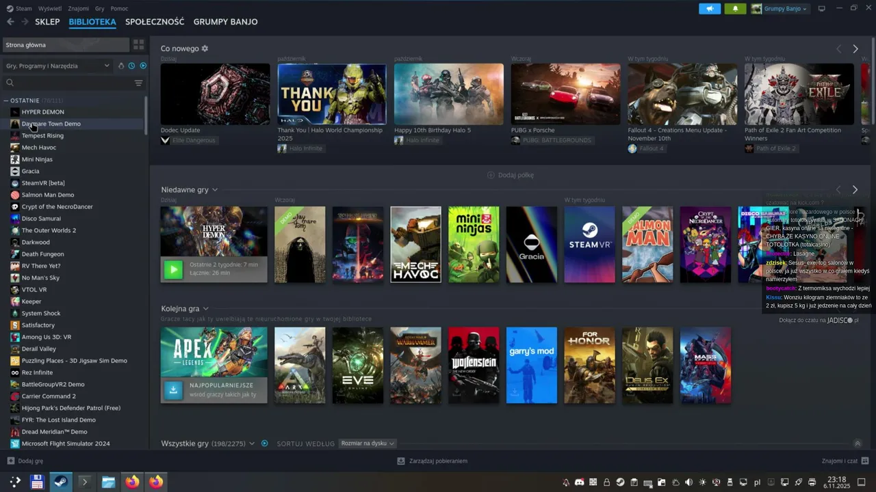Open the Znajomi menu

tap(79, 9)
